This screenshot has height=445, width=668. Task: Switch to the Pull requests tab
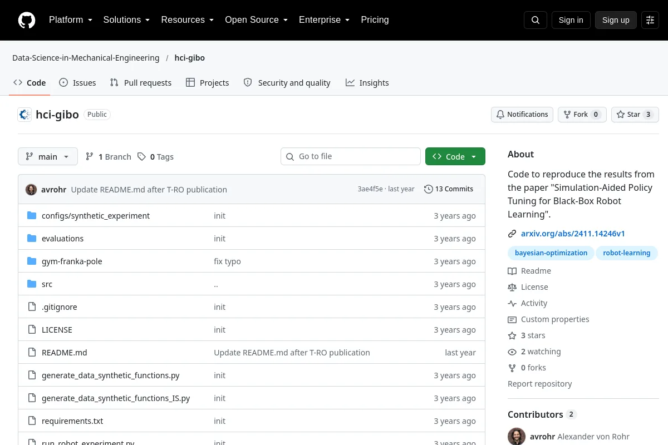tap(141, 83)
